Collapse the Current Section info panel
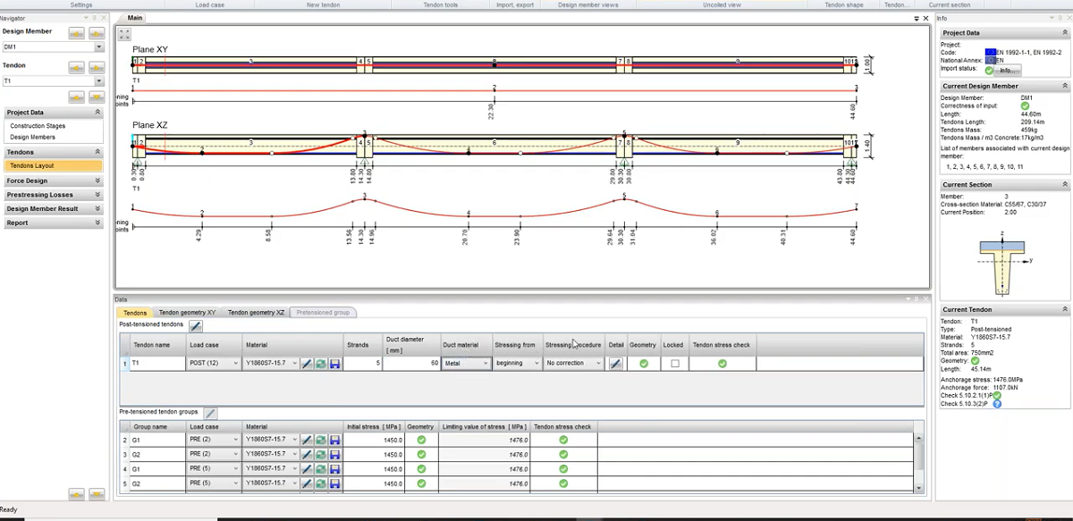The height and width of the screenshot is (521, 1073). [1064, 184]
